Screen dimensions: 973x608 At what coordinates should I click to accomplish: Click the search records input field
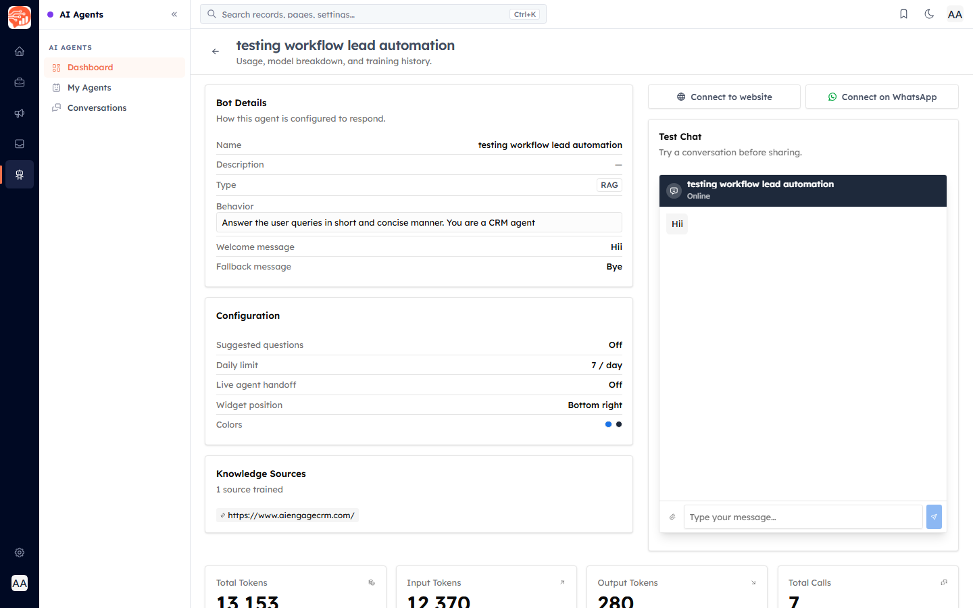pos(373,14)
